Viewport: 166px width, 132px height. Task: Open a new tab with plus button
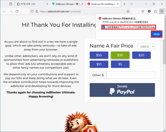[x=124, y=4]
